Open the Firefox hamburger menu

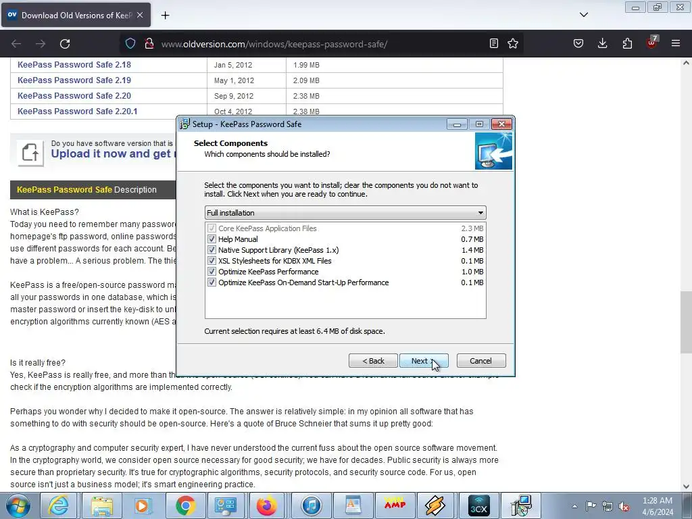[x=676, y=43]
